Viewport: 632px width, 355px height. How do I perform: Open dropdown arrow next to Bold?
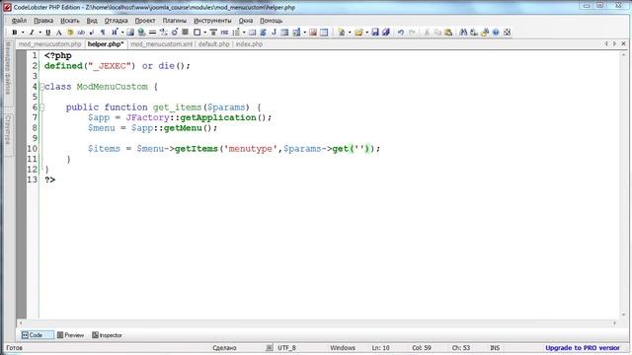point(23,33)
